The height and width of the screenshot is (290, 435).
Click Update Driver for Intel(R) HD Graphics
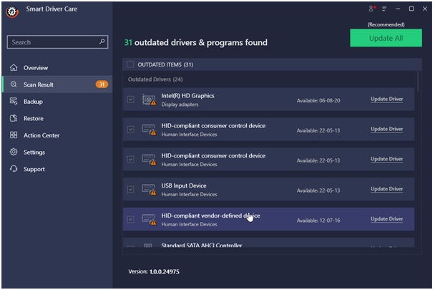coord(386,100)
